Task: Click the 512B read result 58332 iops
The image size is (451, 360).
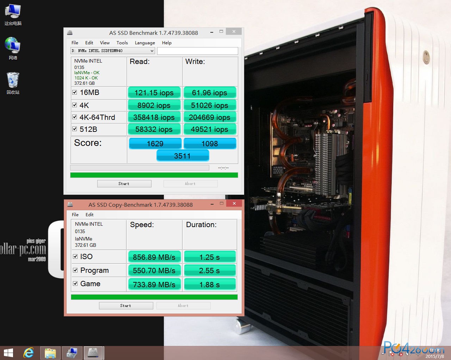Action: [154, 129]
